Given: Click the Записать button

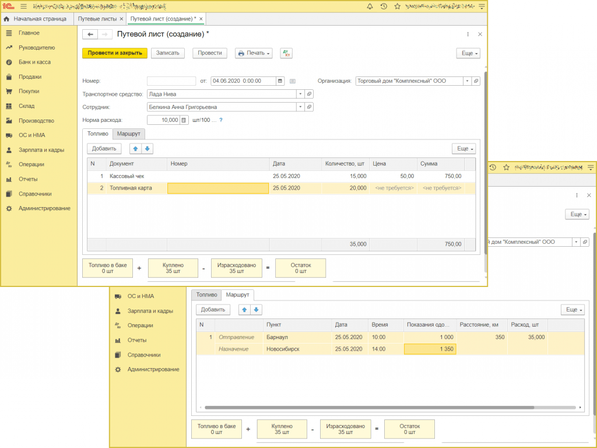Looking at the screenshot, I should click(x=168, y=53).
